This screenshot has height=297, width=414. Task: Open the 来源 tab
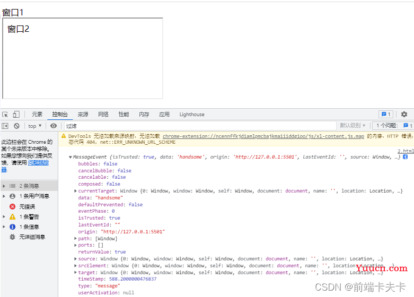[83, 114]
